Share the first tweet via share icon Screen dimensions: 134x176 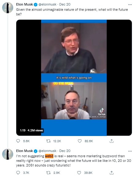(112, 141)
